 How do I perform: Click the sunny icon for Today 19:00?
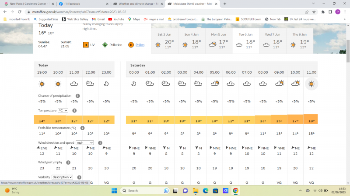[42, 84]
